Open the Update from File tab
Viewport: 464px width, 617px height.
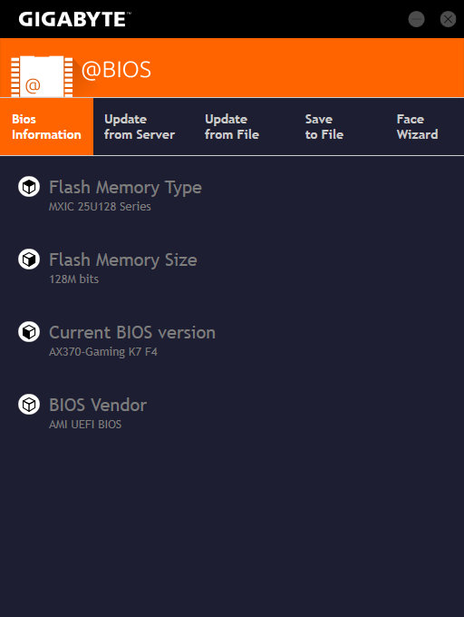click(x=232, y=127)
